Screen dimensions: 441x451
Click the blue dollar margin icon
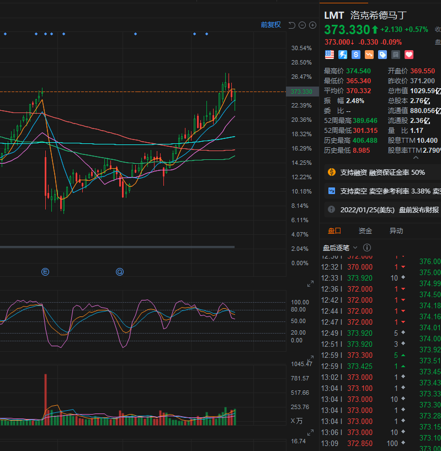356,55
